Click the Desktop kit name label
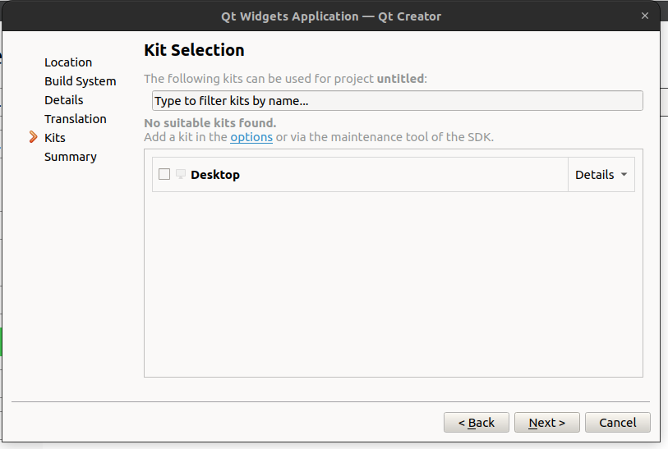This screenshot has height=449, width=668. pyautogui.click(x=215, y=175)
